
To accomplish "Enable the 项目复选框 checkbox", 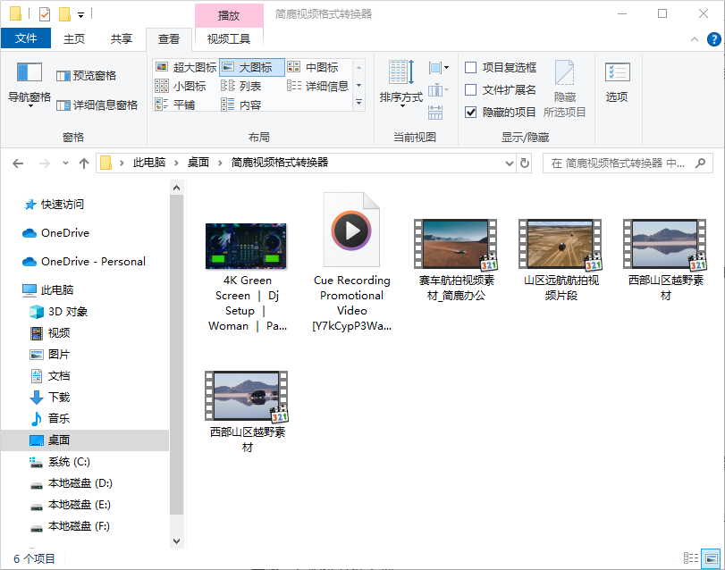I will pos(471,67).
